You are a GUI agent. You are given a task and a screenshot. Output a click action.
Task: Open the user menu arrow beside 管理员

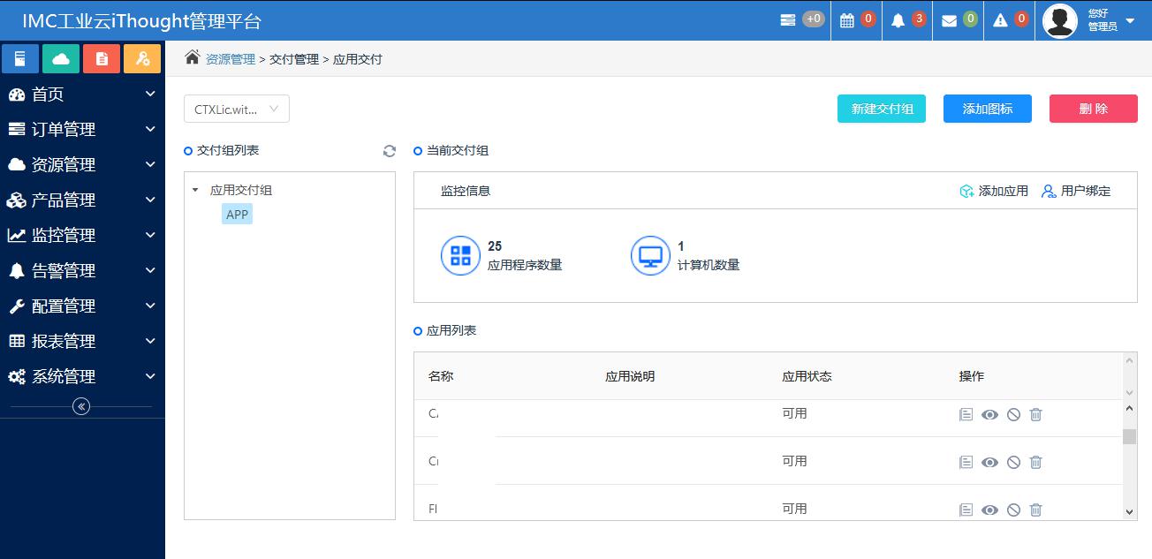[x=1130, y=20]
